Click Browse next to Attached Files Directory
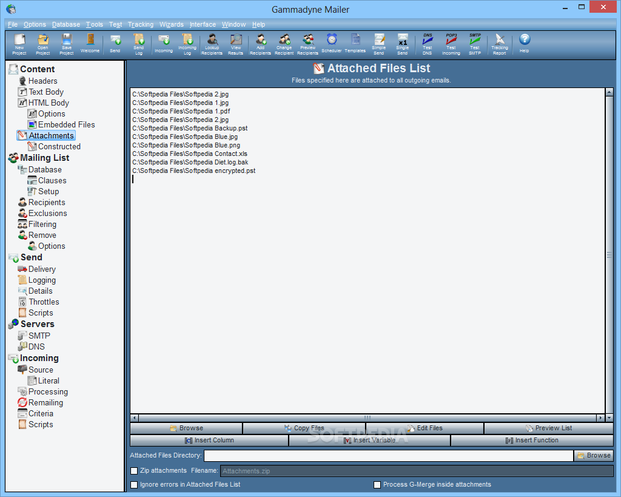Image resolution: width=621 pixels, height=497 pixels. pos(594,455)
